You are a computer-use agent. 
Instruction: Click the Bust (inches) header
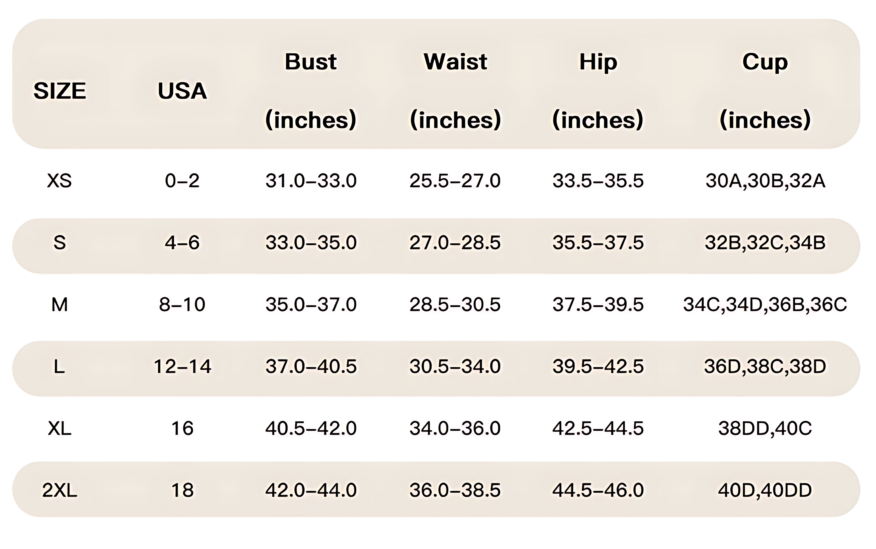[311, 91]
